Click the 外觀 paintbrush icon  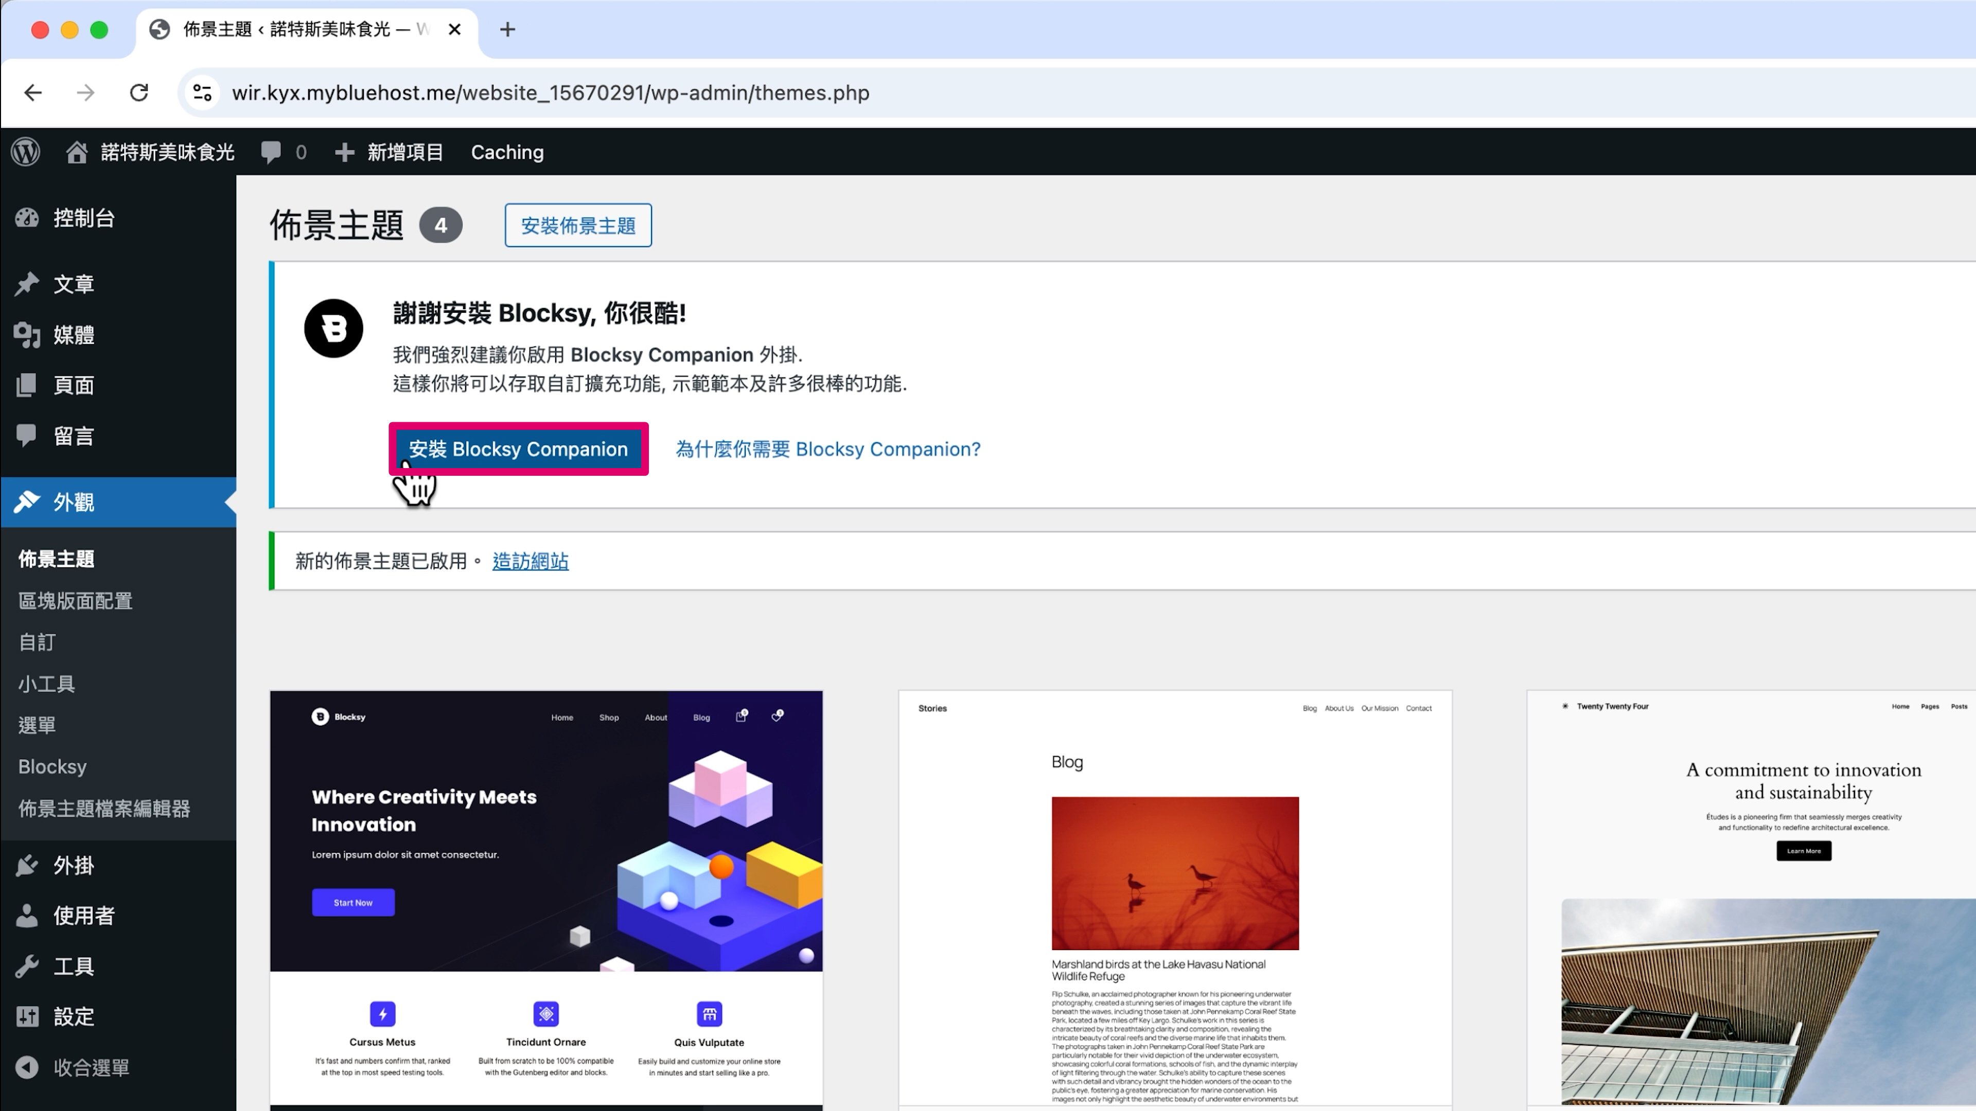coord(27,501)
